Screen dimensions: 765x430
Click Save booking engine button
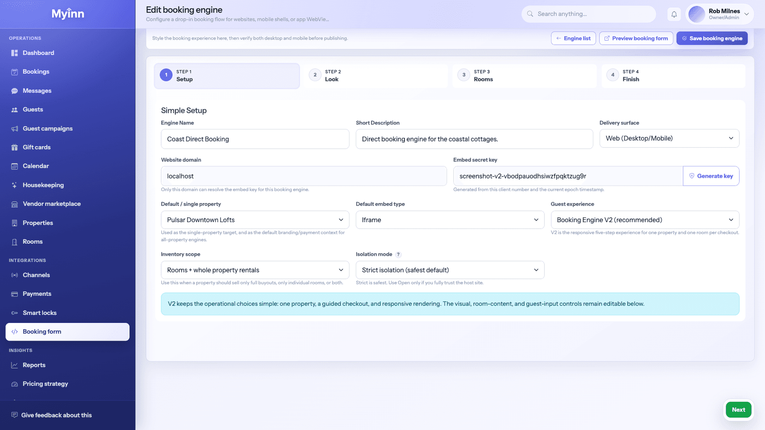click(x=712, y=38)
